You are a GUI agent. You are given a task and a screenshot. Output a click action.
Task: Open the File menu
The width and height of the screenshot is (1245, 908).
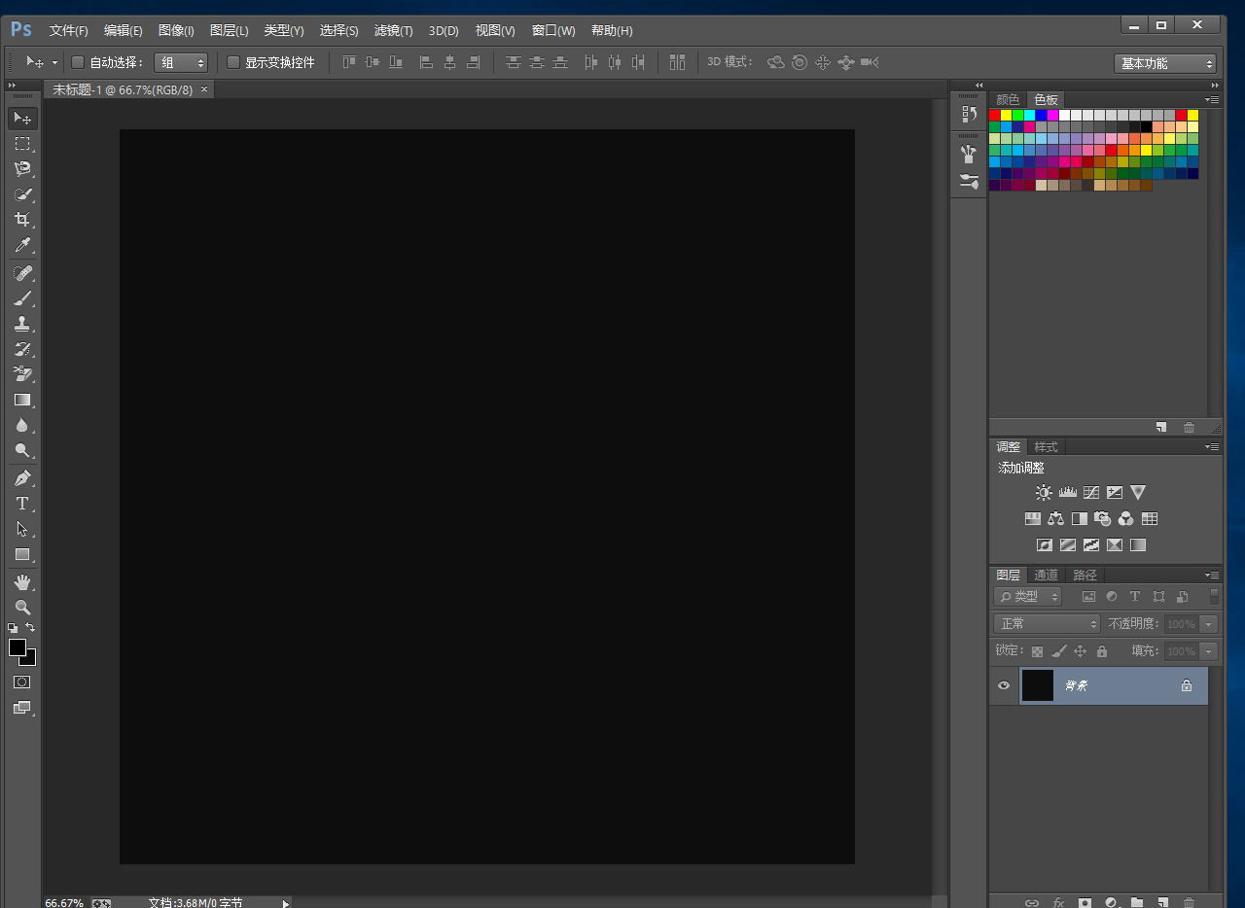[68, 31]
